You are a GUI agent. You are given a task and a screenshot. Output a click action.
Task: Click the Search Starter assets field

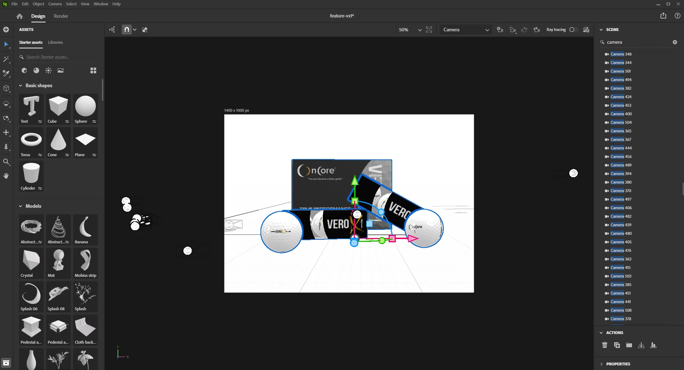point(59,57)
